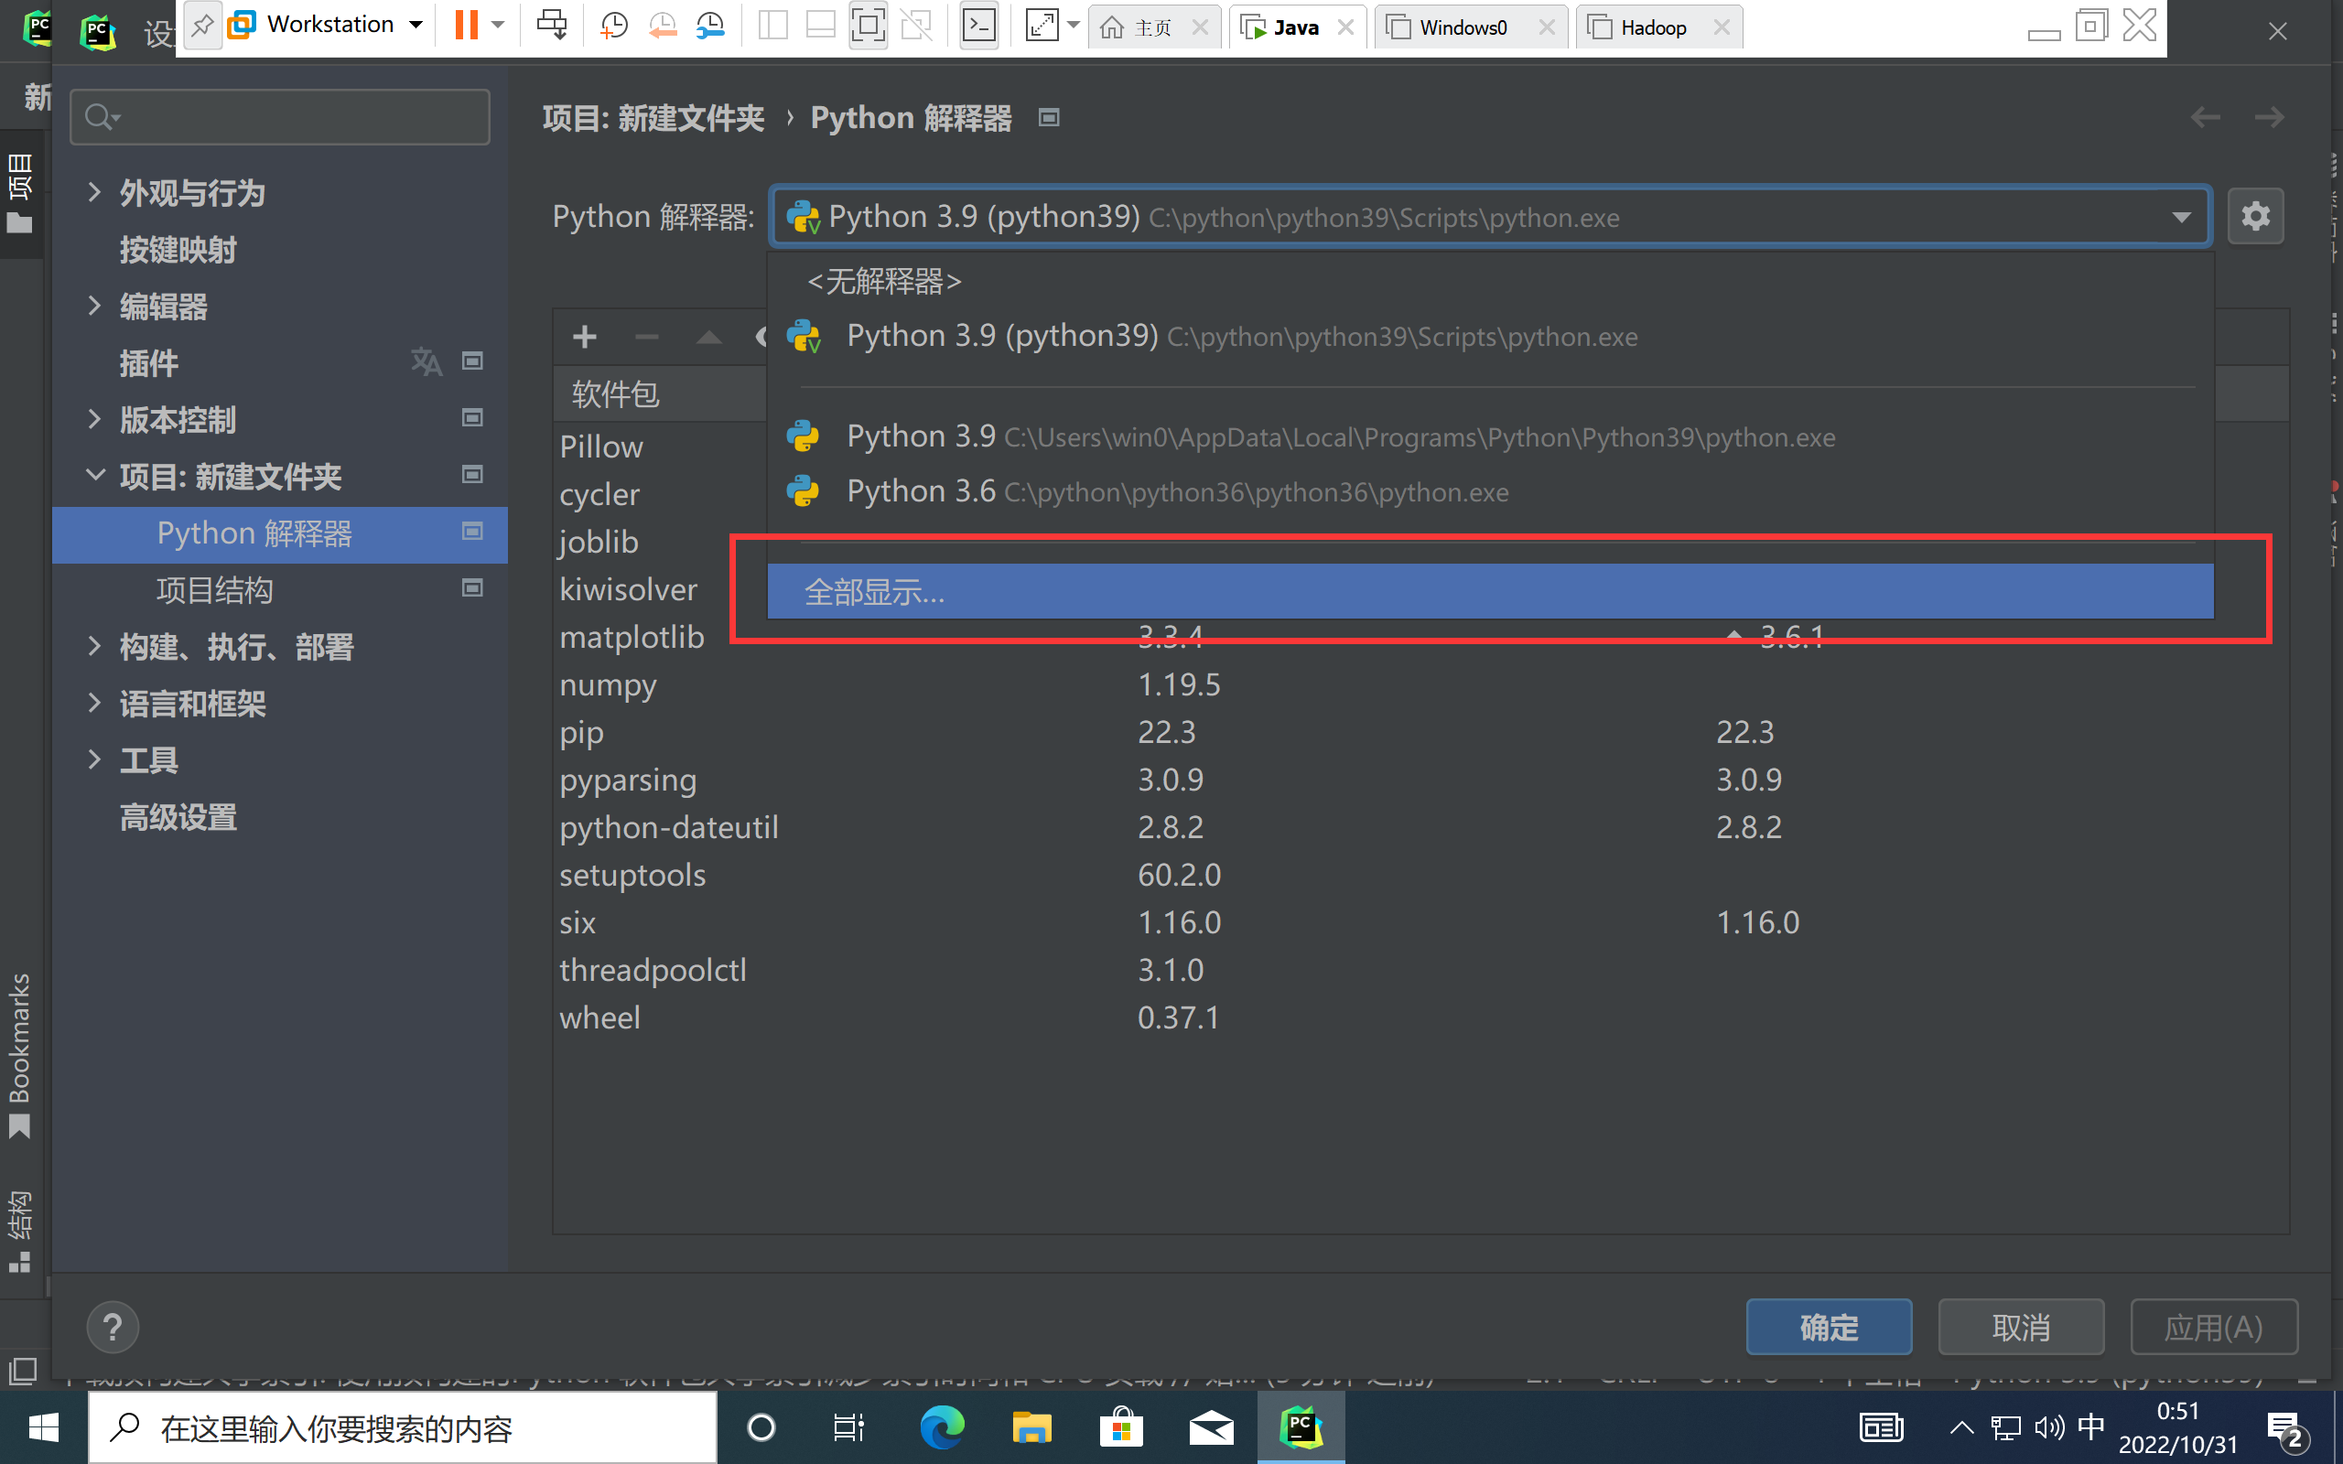Open Microsoft Edge from the taskbar

click(x=941, y=1428)
